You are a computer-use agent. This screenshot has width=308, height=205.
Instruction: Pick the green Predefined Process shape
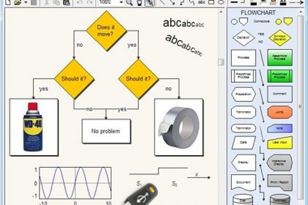[280, 75]
